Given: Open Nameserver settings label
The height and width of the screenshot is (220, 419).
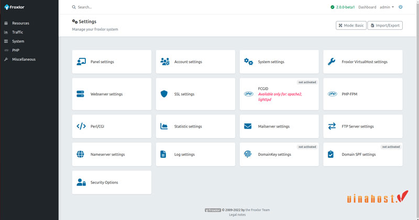Looking at the screenshot, I should 107,154.
